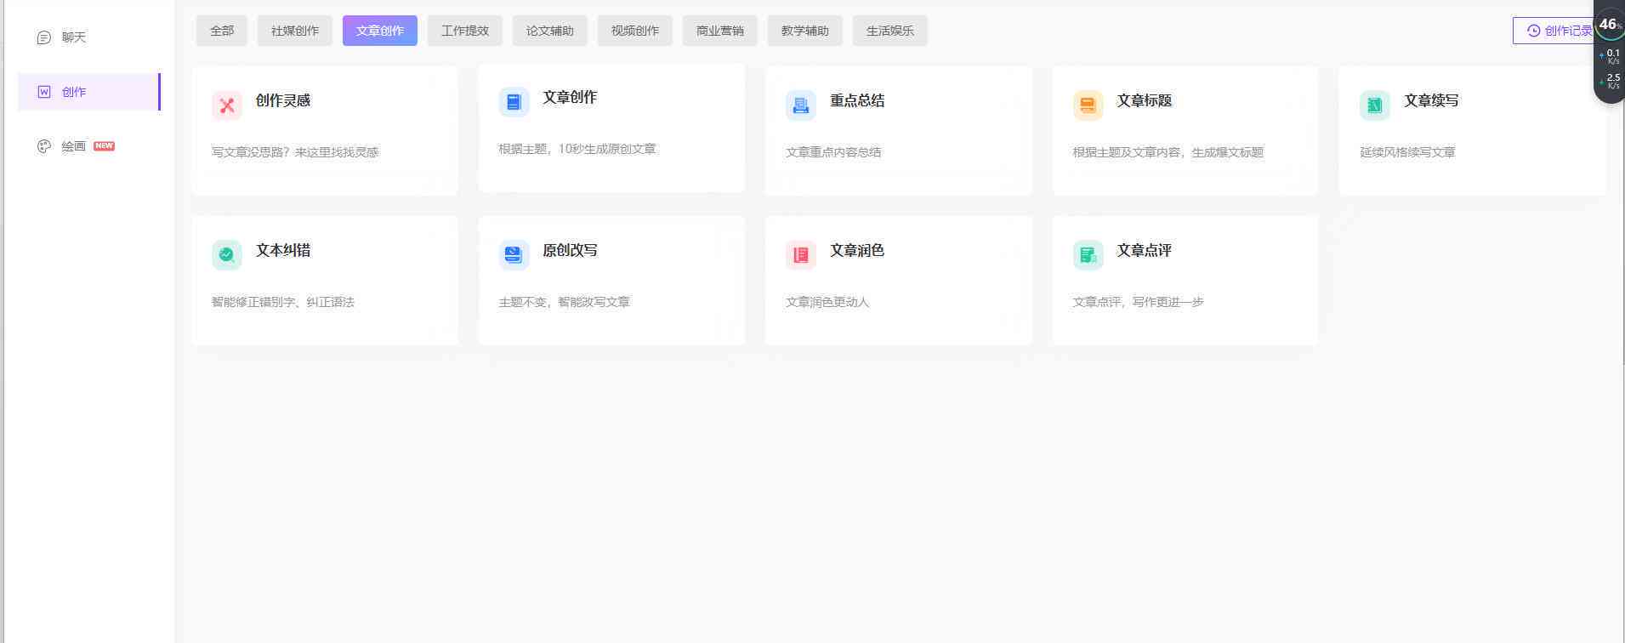The image size is (1625, 643).
Task: Click the palette icon beside 绘画
Action: (x=44, y=146)
